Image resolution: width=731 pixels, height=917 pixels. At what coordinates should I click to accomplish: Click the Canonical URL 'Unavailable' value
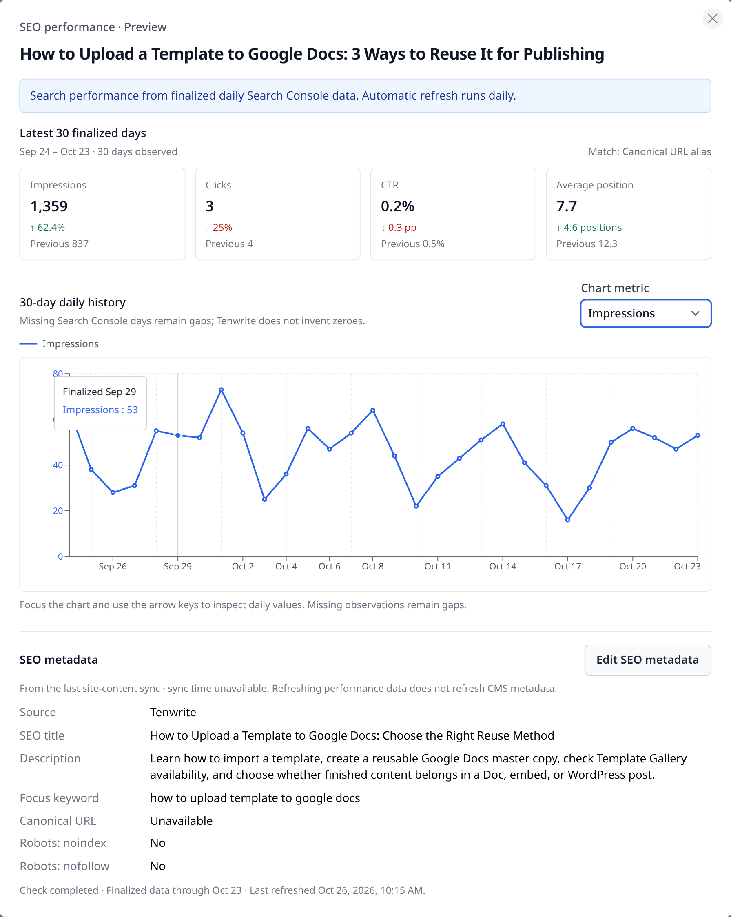pos(181,821)
